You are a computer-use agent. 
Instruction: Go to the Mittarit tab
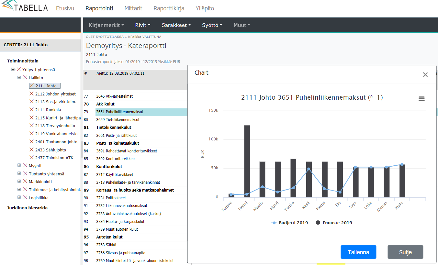pos(133,8)
